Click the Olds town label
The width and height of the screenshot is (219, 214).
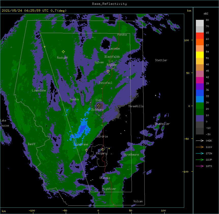point(99,100)
